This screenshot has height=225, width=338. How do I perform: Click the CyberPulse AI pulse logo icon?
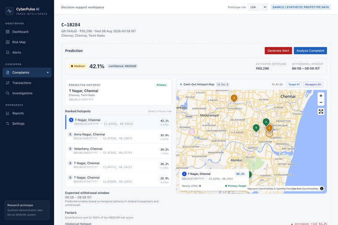[x=10, y=11]
